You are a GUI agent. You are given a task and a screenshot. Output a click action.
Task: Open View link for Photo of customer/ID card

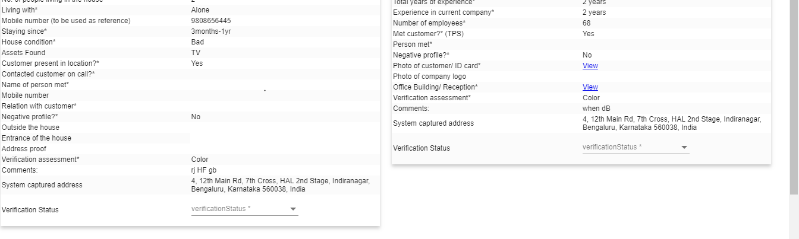(x=590, y=66)
